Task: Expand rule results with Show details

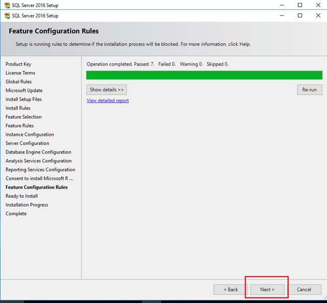Action: click(106, 90)
